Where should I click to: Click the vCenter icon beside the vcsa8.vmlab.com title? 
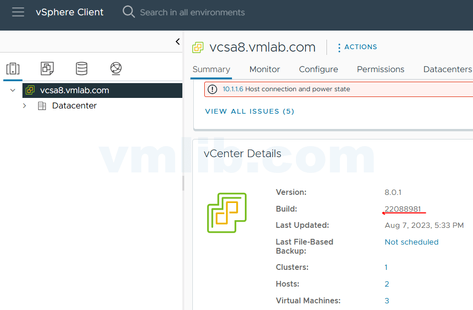[198, 47]
